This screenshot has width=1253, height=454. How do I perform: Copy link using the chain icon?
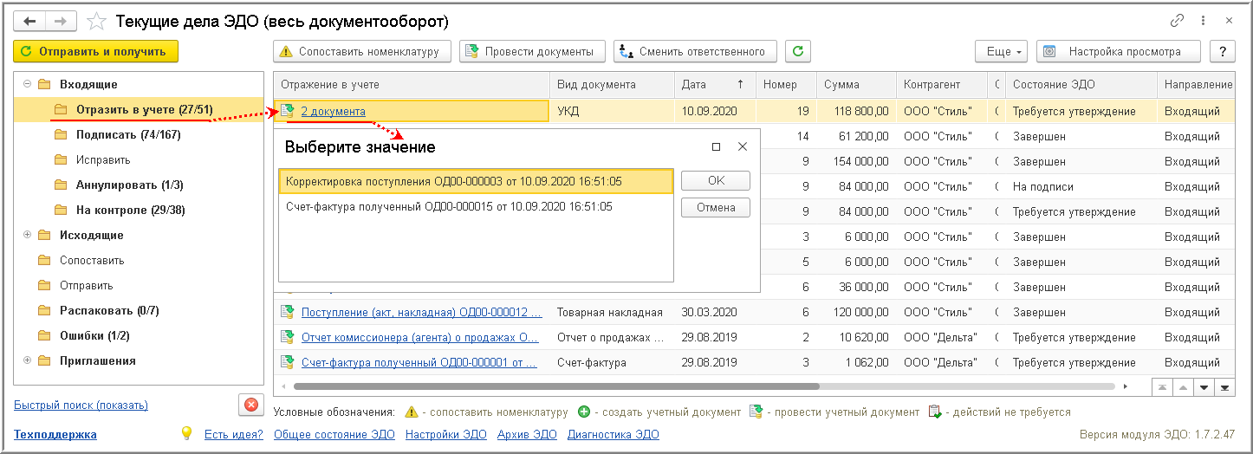point(1177,20)
